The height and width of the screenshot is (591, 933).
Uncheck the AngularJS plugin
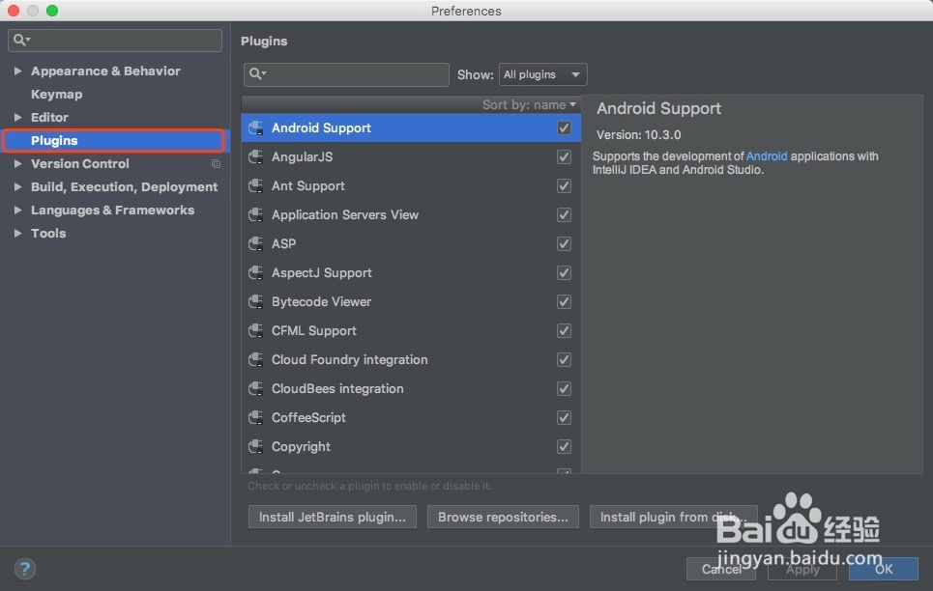564,157
